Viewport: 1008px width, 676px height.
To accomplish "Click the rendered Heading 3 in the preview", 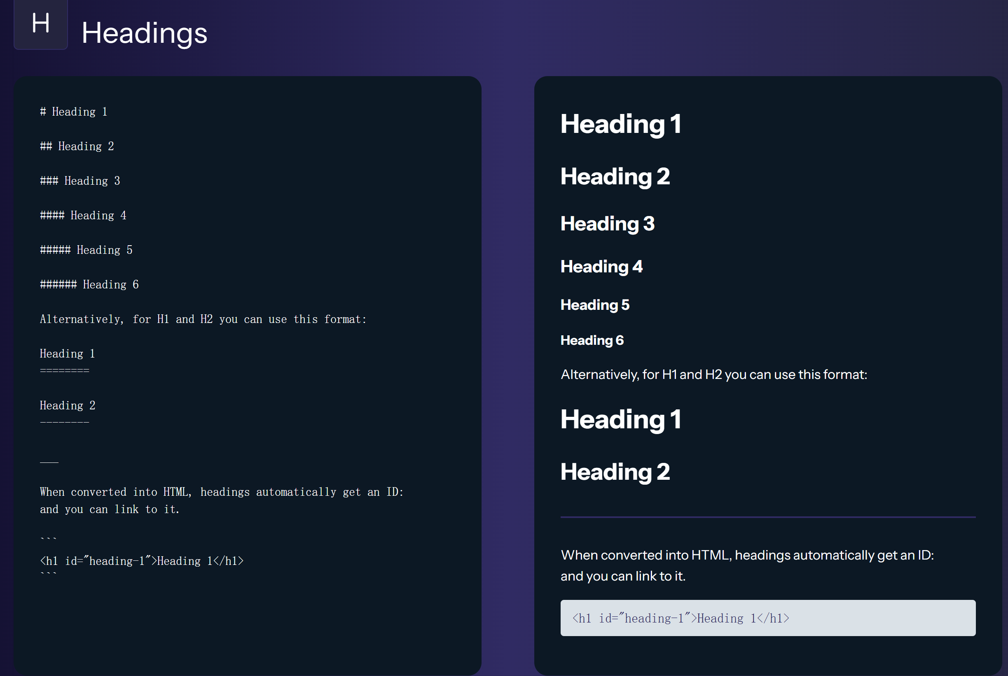I will [607, 223].
